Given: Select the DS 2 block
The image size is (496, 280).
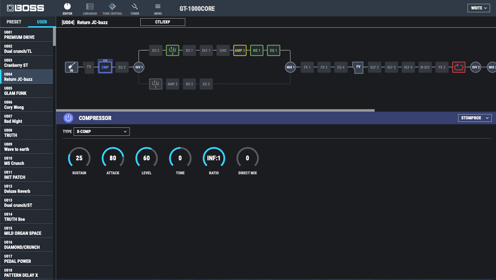Looking at the screenshot, I should click(x=155, y=50).
